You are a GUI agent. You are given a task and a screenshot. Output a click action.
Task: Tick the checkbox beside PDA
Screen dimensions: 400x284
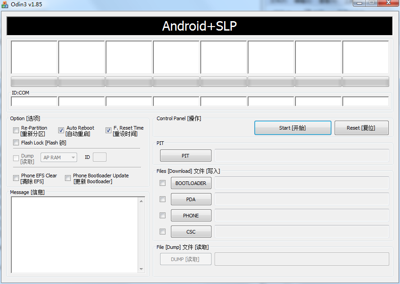tap(163, 199)
